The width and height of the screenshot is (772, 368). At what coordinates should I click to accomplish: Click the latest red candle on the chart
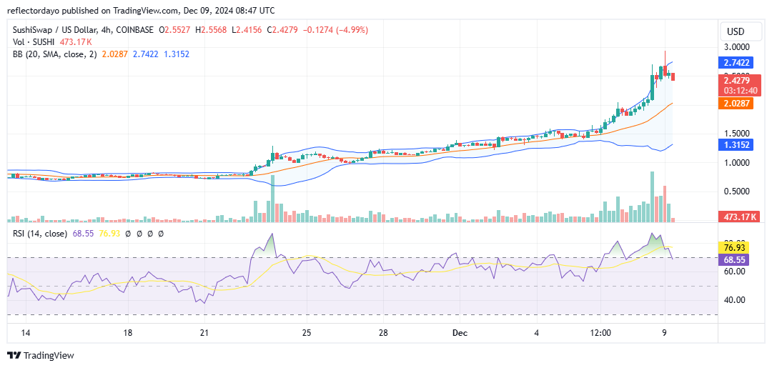point(673,76)
